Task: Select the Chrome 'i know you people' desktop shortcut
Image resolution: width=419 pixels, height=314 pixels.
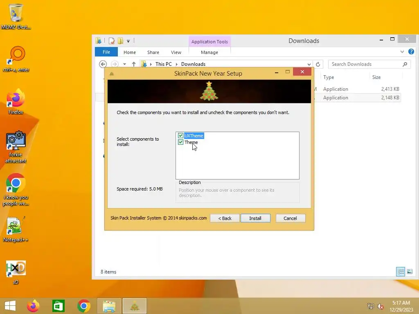Action: pyautogui.click(x=16, y=190)
